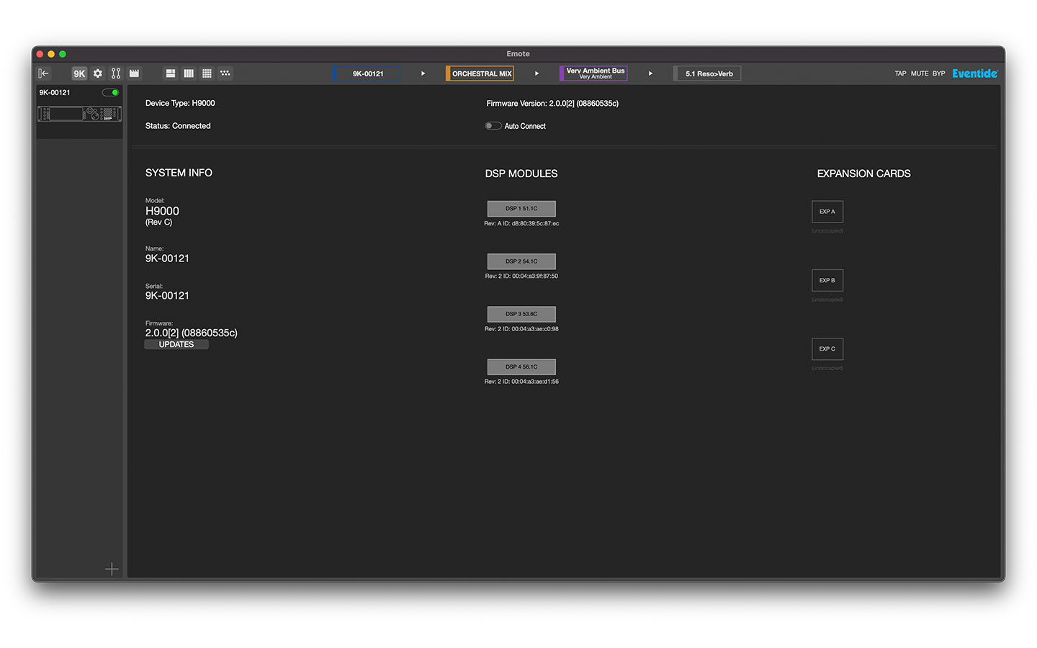Click the DSP MODULES heading
This screenshot has width=1037, height=648.
(521, 174)
